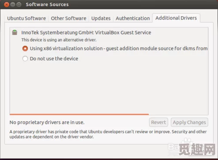Select "Do not use the device" option
Screen dimensions: 218x160
(x=25, y=59)
